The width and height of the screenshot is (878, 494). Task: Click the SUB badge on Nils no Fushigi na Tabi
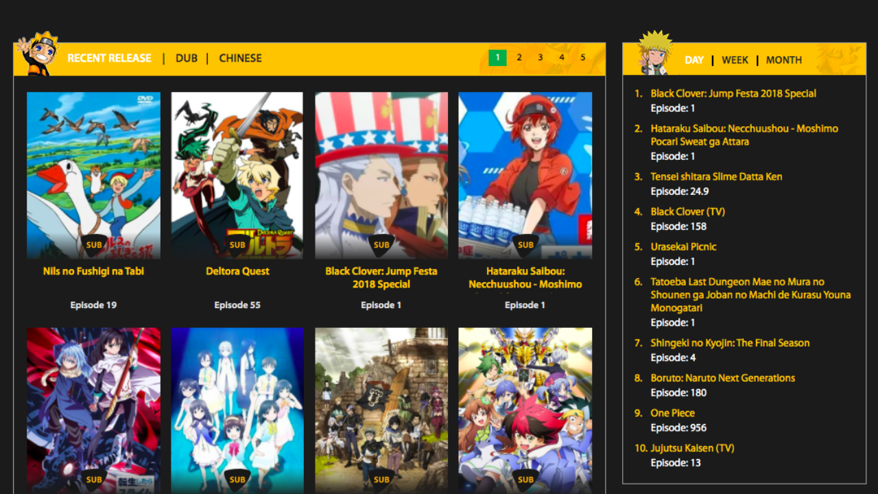93,245
